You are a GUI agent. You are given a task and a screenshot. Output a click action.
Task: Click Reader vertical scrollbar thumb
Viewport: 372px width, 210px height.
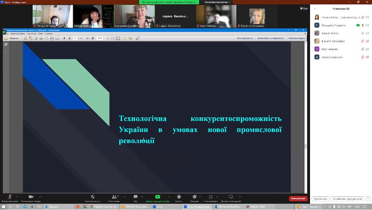coord(306,146)
